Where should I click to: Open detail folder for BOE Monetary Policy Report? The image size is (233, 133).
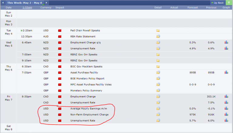pos(158,79)
